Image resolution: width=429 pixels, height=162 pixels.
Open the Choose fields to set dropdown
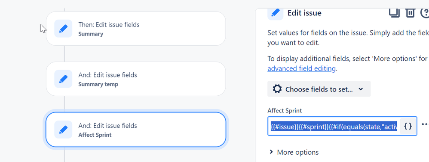click(319, 89)
